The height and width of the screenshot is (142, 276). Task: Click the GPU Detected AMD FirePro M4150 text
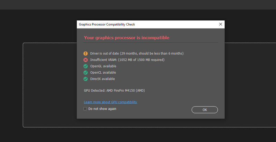115,91
